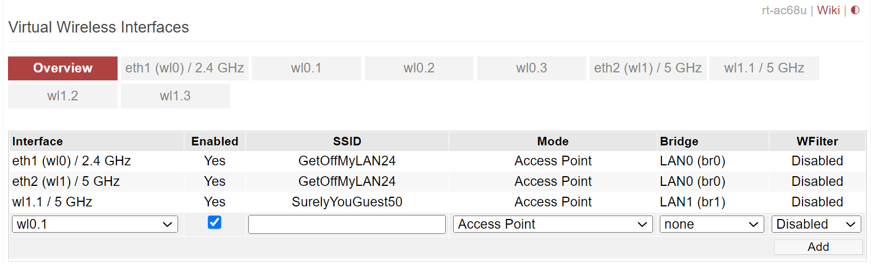Toggle the dark mode contrast icon
Viewport: 871px width, 264px height.
[x=855, y=10]
